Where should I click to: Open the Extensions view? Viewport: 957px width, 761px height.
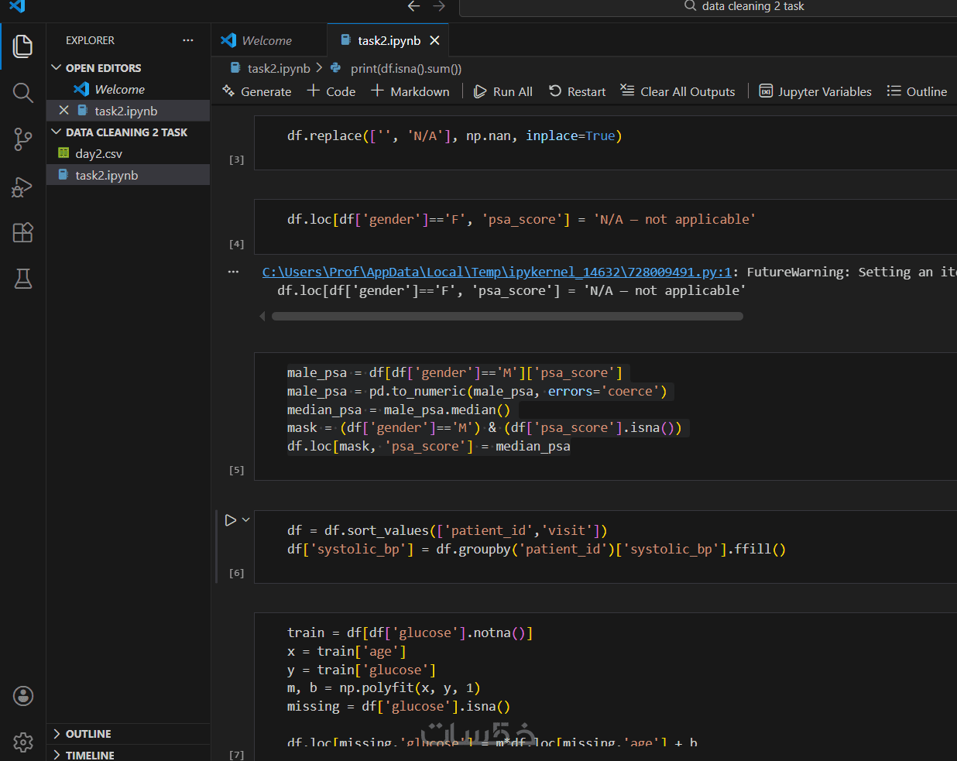point(23,232)
